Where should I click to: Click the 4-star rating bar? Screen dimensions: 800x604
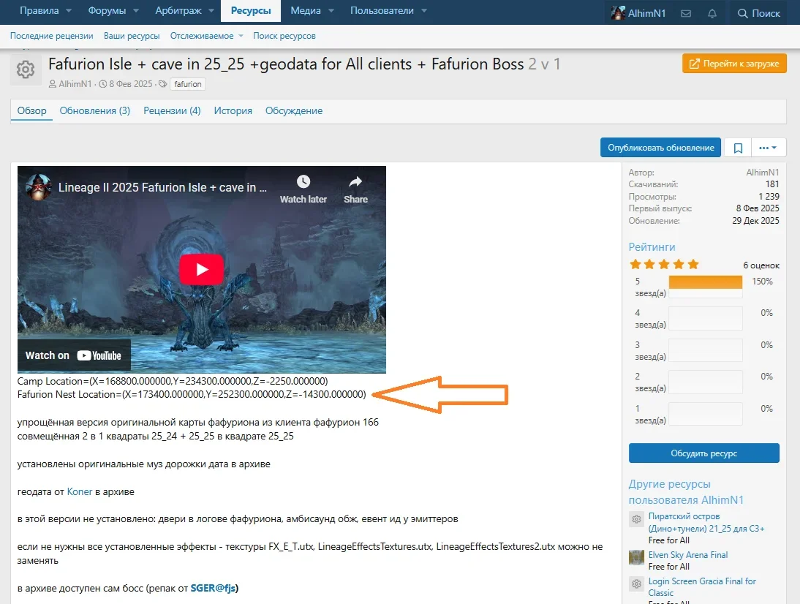[x=705, y=318]
